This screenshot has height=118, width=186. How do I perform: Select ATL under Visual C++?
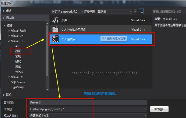(17, 46)
